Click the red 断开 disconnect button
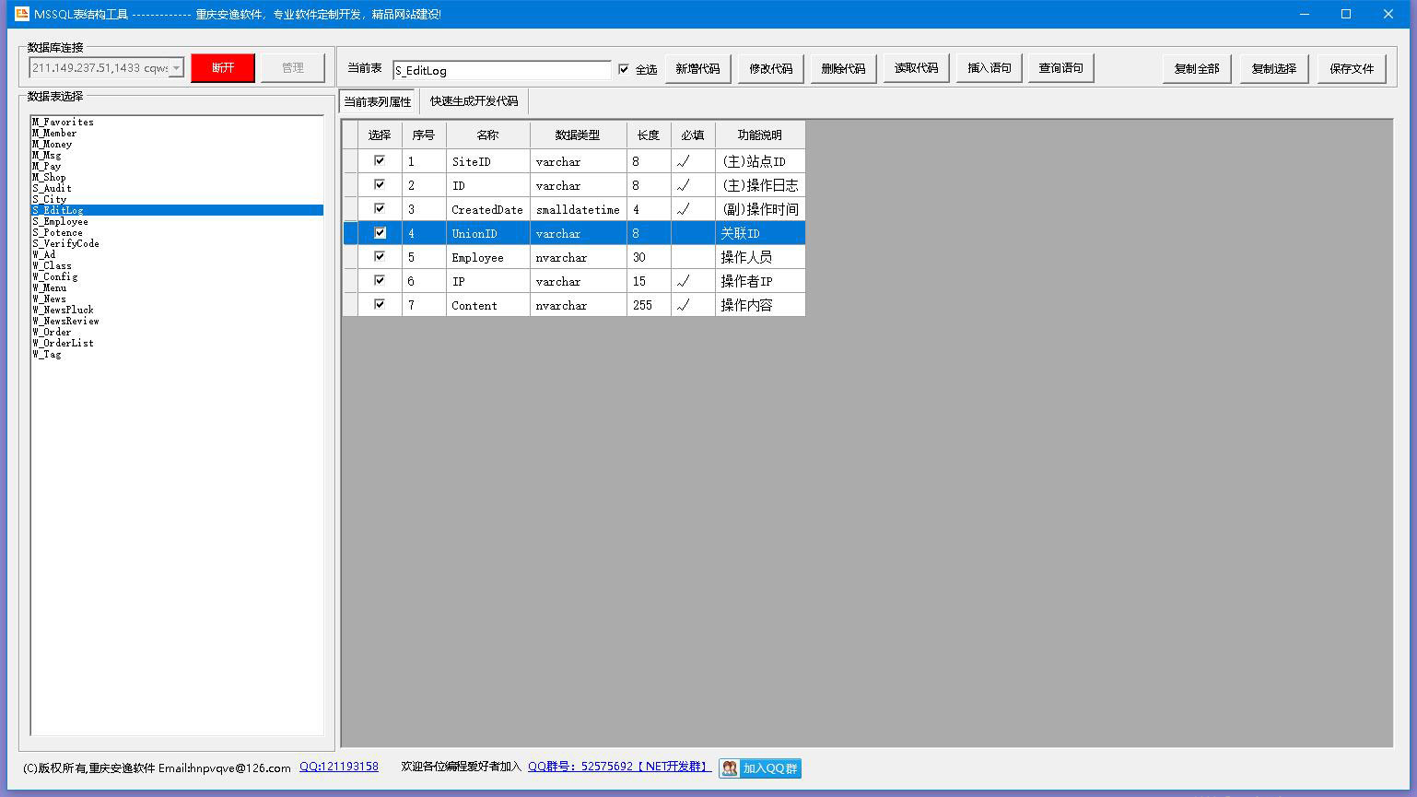This screenshot has width=1417, height=797. pos(223,68)
